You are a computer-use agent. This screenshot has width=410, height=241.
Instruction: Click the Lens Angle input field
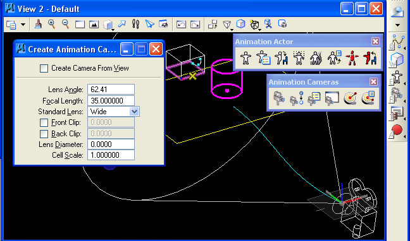point(111,90)
